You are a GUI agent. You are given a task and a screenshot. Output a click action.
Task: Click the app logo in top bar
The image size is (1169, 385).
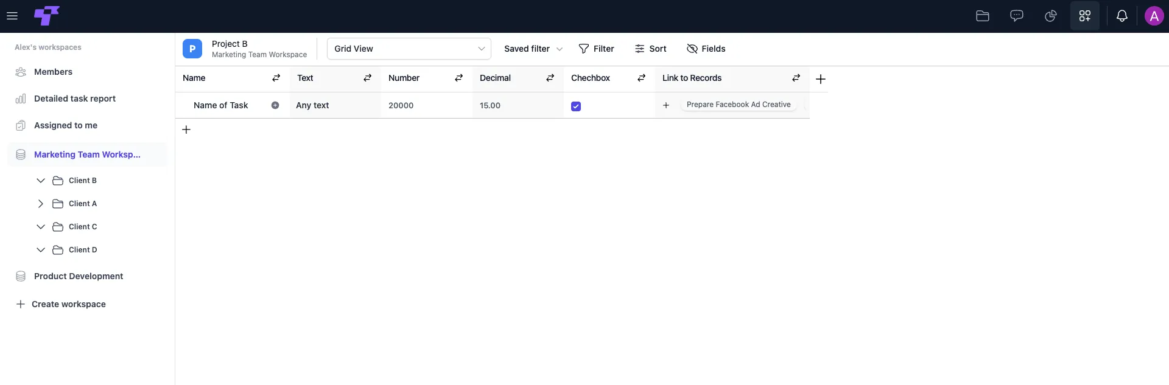click(47, 16)
